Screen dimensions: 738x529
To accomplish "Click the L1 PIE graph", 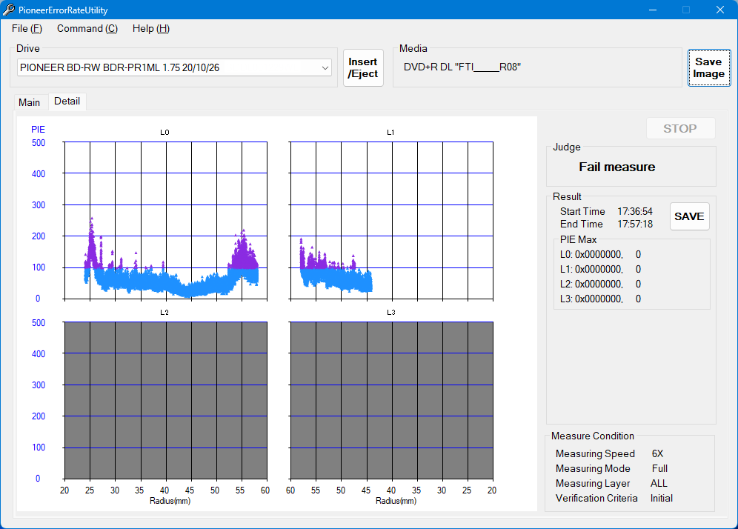I will click(391, 220).
